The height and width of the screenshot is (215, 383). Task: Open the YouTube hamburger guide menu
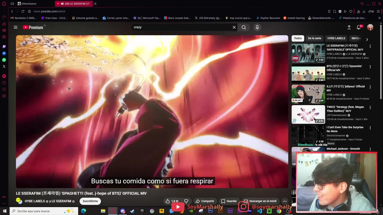[x=16, y=27]
